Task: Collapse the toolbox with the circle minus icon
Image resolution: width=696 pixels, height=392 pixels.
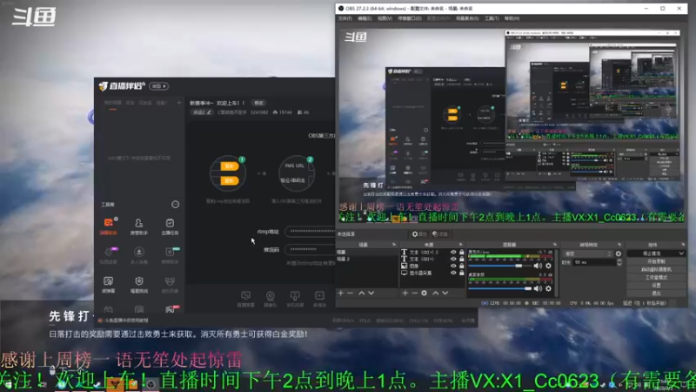Action: [176, 205]
